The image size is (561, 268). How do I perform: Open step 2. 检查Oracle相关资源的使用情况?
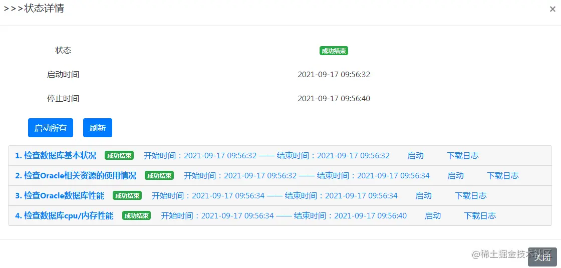click(76, 176)
